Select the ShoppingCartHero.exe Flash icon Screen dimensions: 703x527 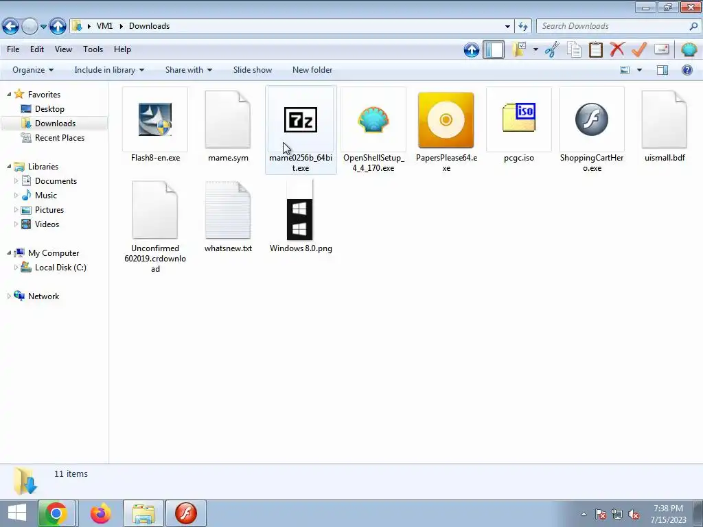(592, 119)
